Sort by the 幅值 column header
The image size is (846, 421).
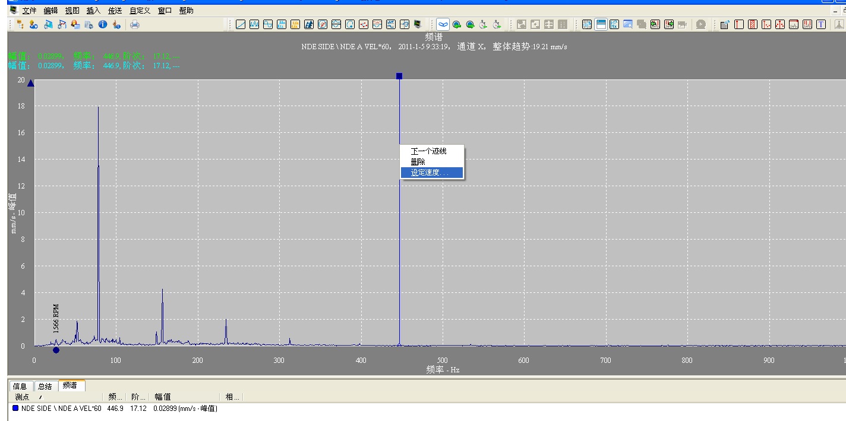point(163,397)
